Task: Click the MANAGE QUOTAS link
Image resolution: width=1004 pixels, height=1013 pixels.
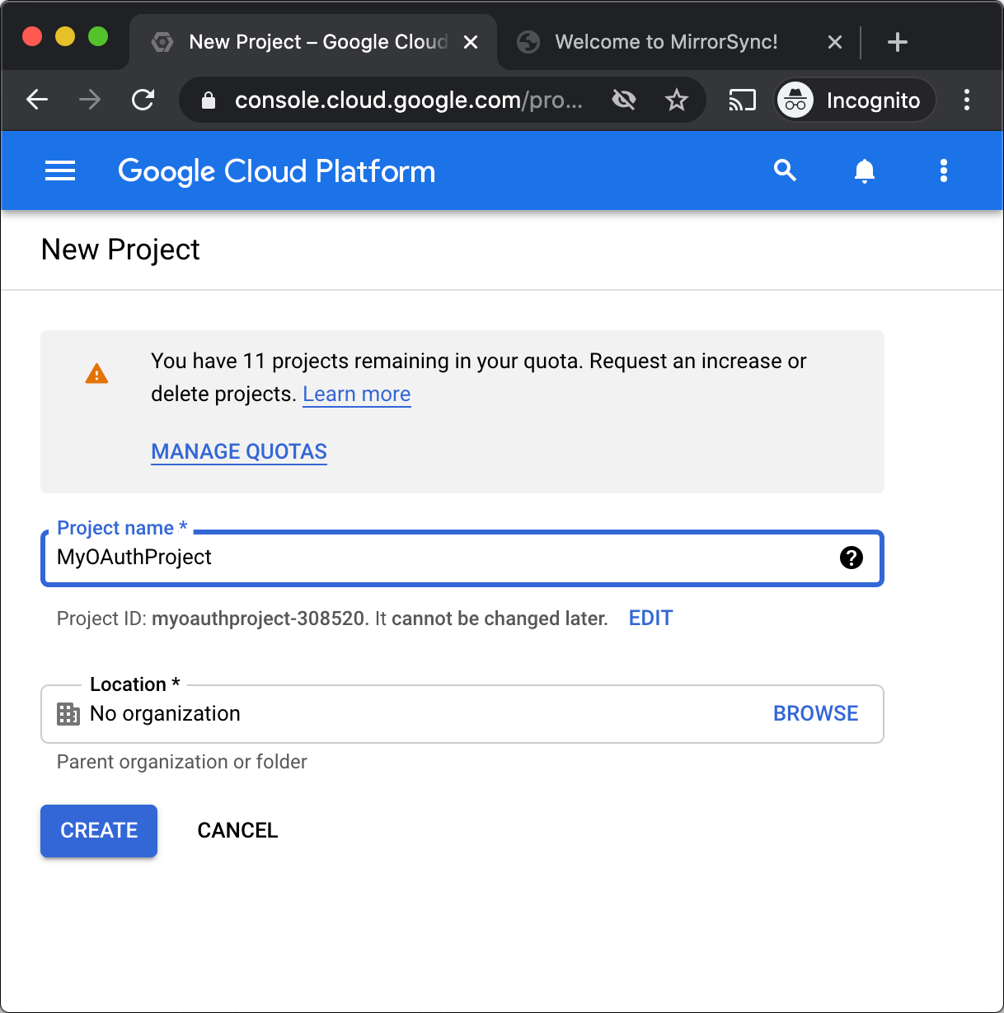Action: [x=239, y=451]
